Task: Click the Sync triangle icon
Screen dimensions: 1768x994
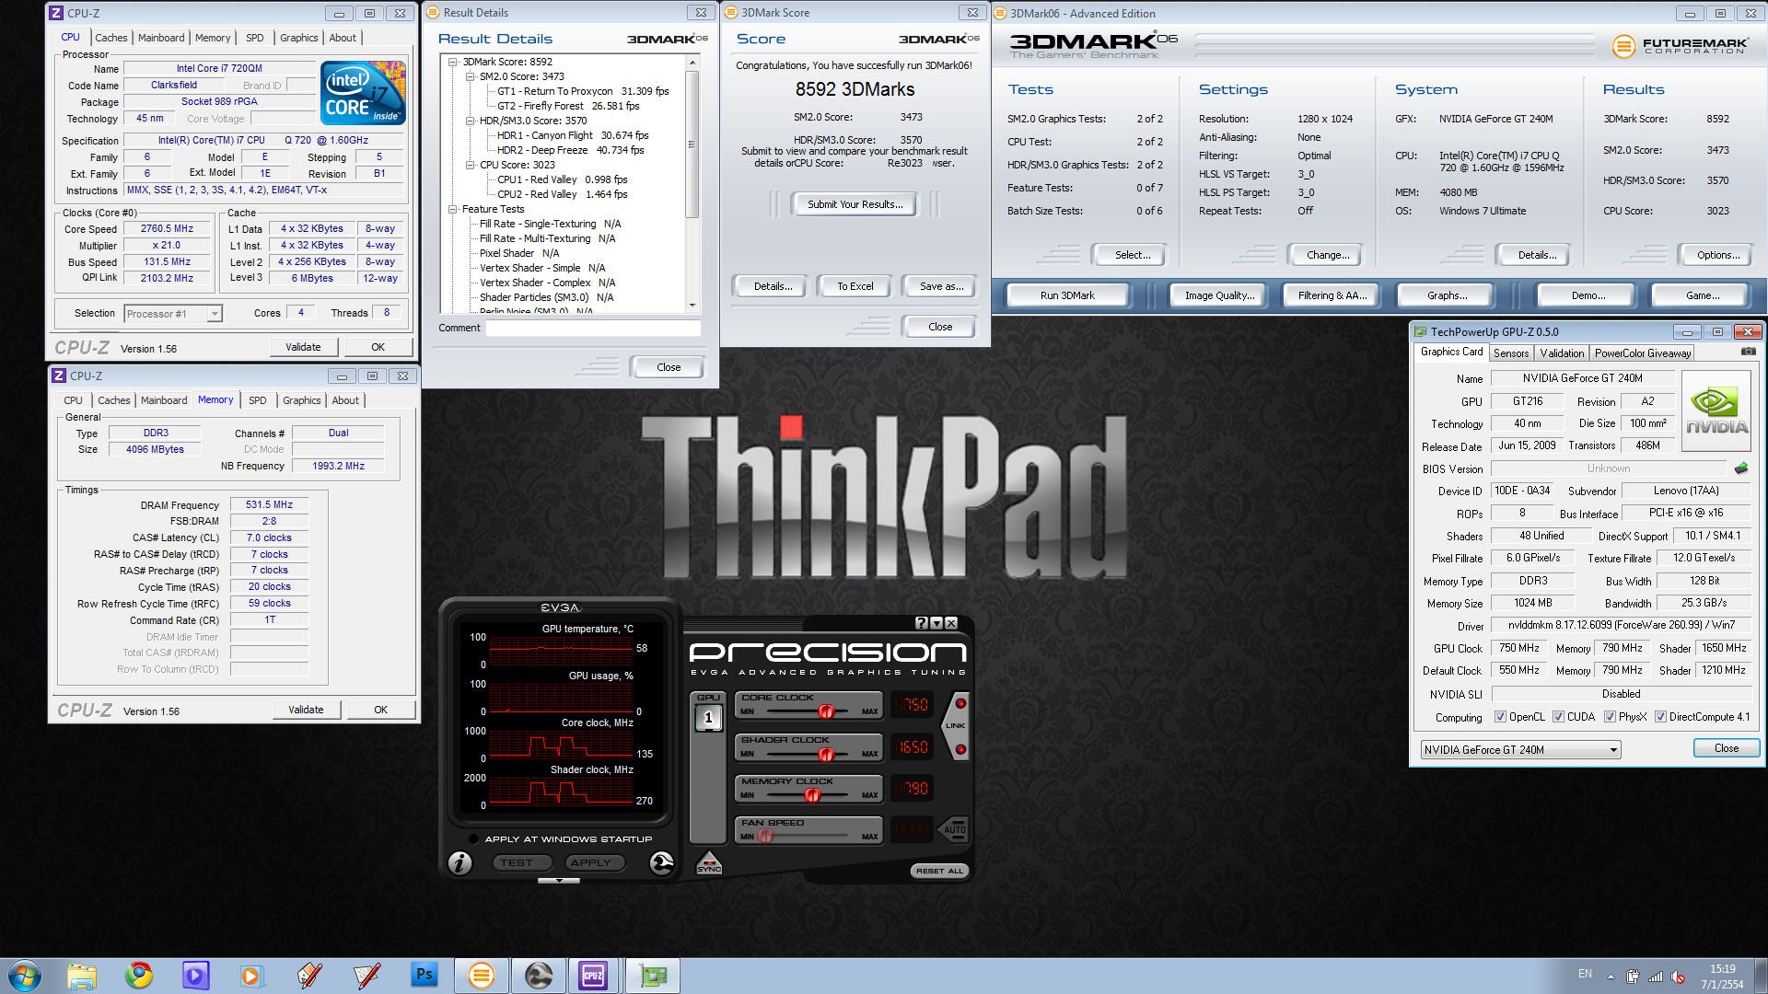Action: [x=709, y=862]
